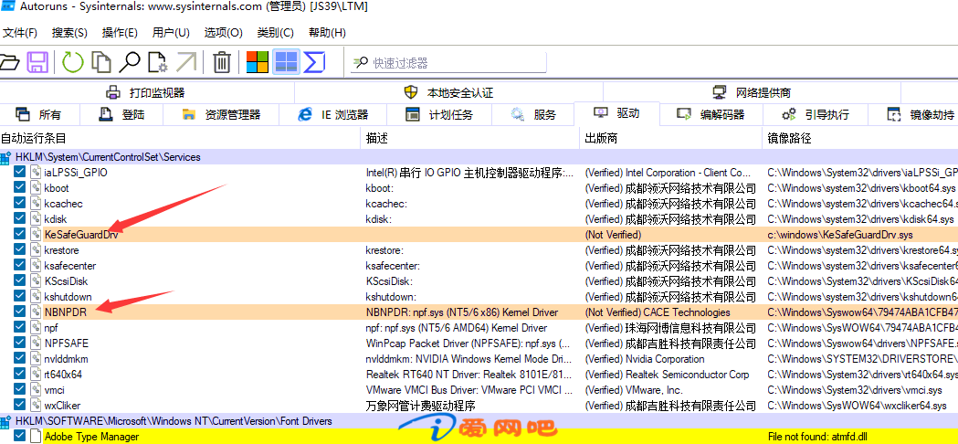
Task: Open the 类别(C) menu
Action: tap(275, 32)
